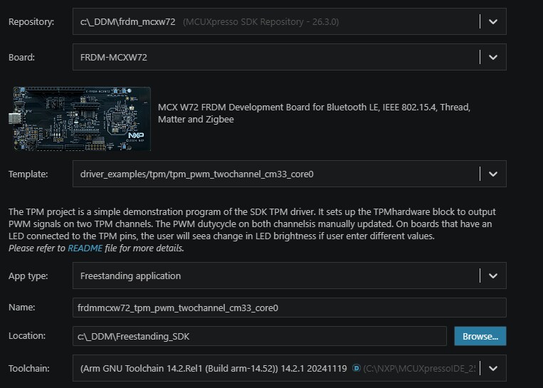Click the Toolchain field with Arm GNU Toolchain
Viewport: 543px width, 388px height.
click(290, 368)
